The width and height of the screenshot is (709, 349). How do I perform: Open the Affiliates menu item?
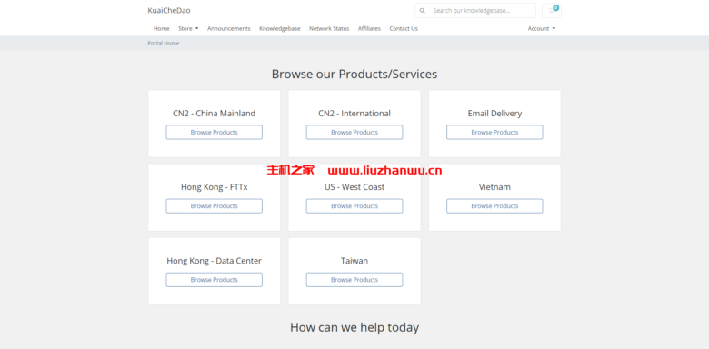point(369,28)
